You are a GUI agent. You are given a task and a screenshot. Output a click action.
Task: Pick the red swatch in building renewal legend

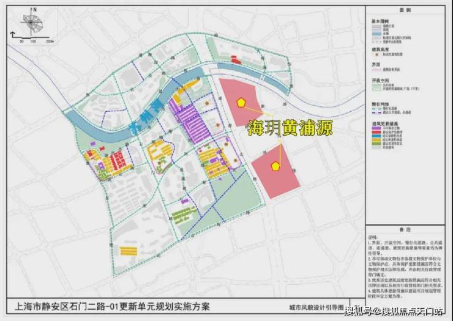[376, 132]
